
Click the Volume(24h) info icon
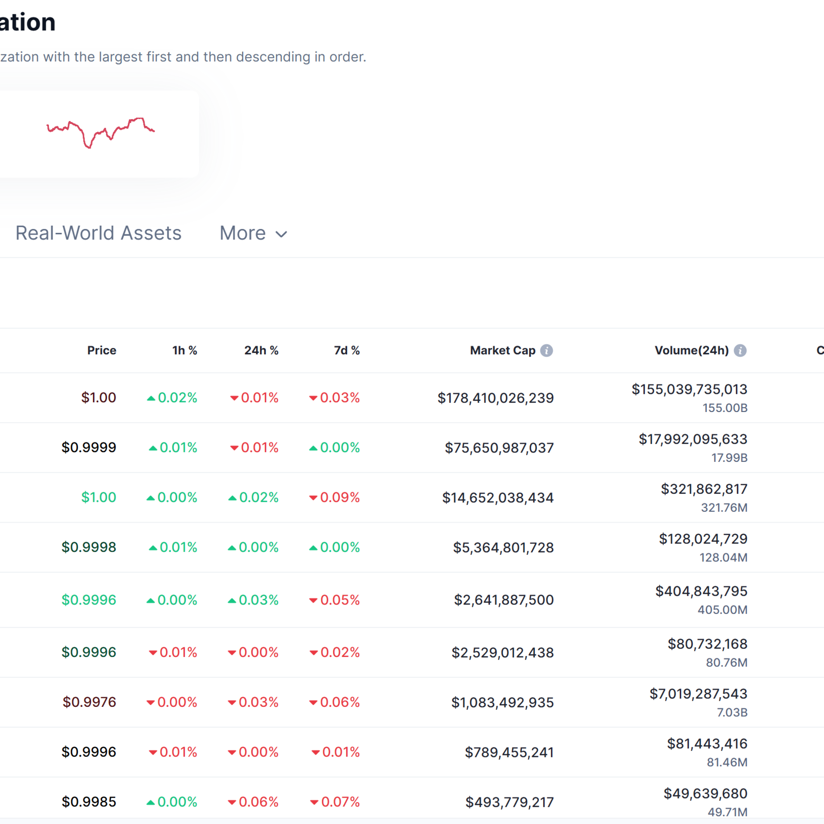tap(740, 351)
